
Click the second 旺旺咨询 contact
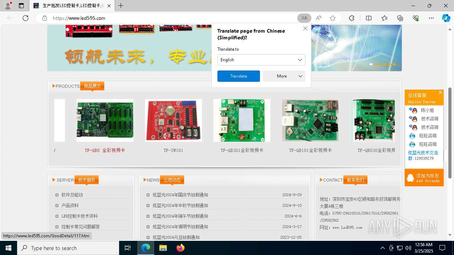coord(423,144)
